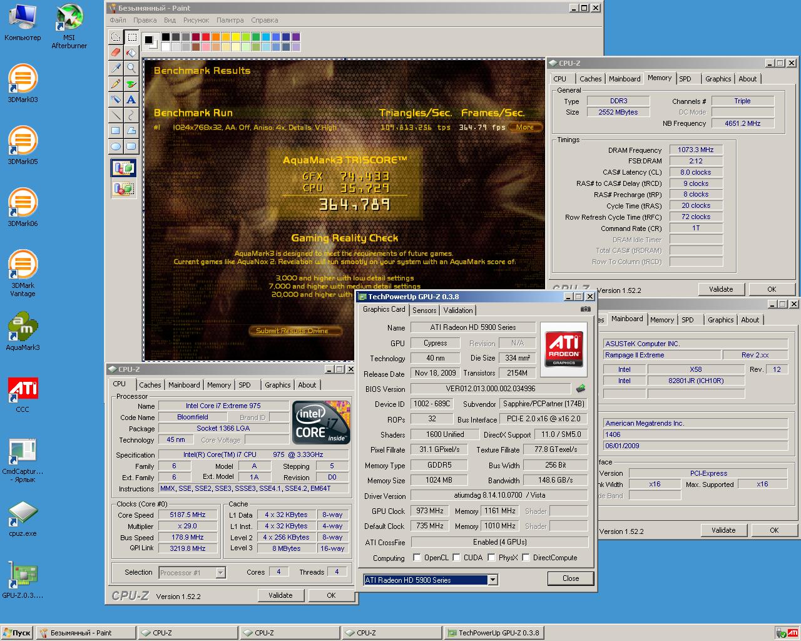
Task: Click the Безымянный - Paint taskbar button
Action: [x=86, y=633]
